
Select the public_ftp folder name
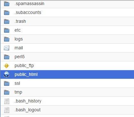(x=24, y=66)
